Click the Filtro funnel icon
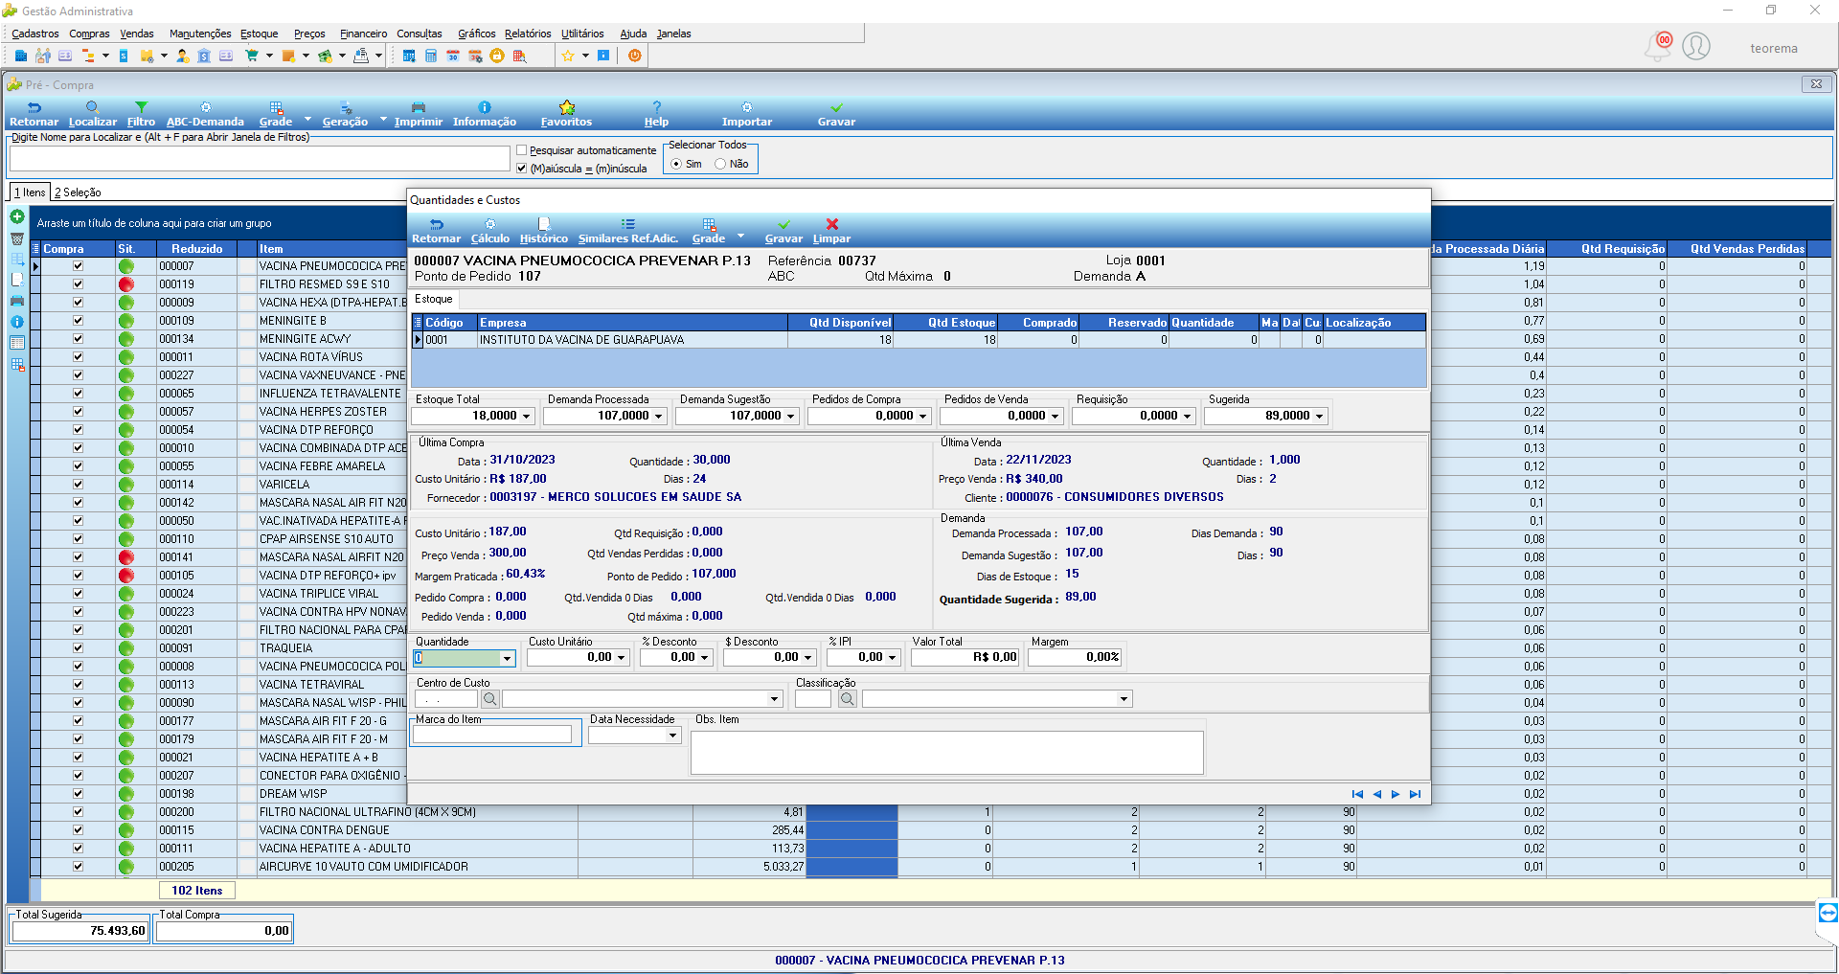Viewport: 1839px width, 974px height. click(141, 107)
